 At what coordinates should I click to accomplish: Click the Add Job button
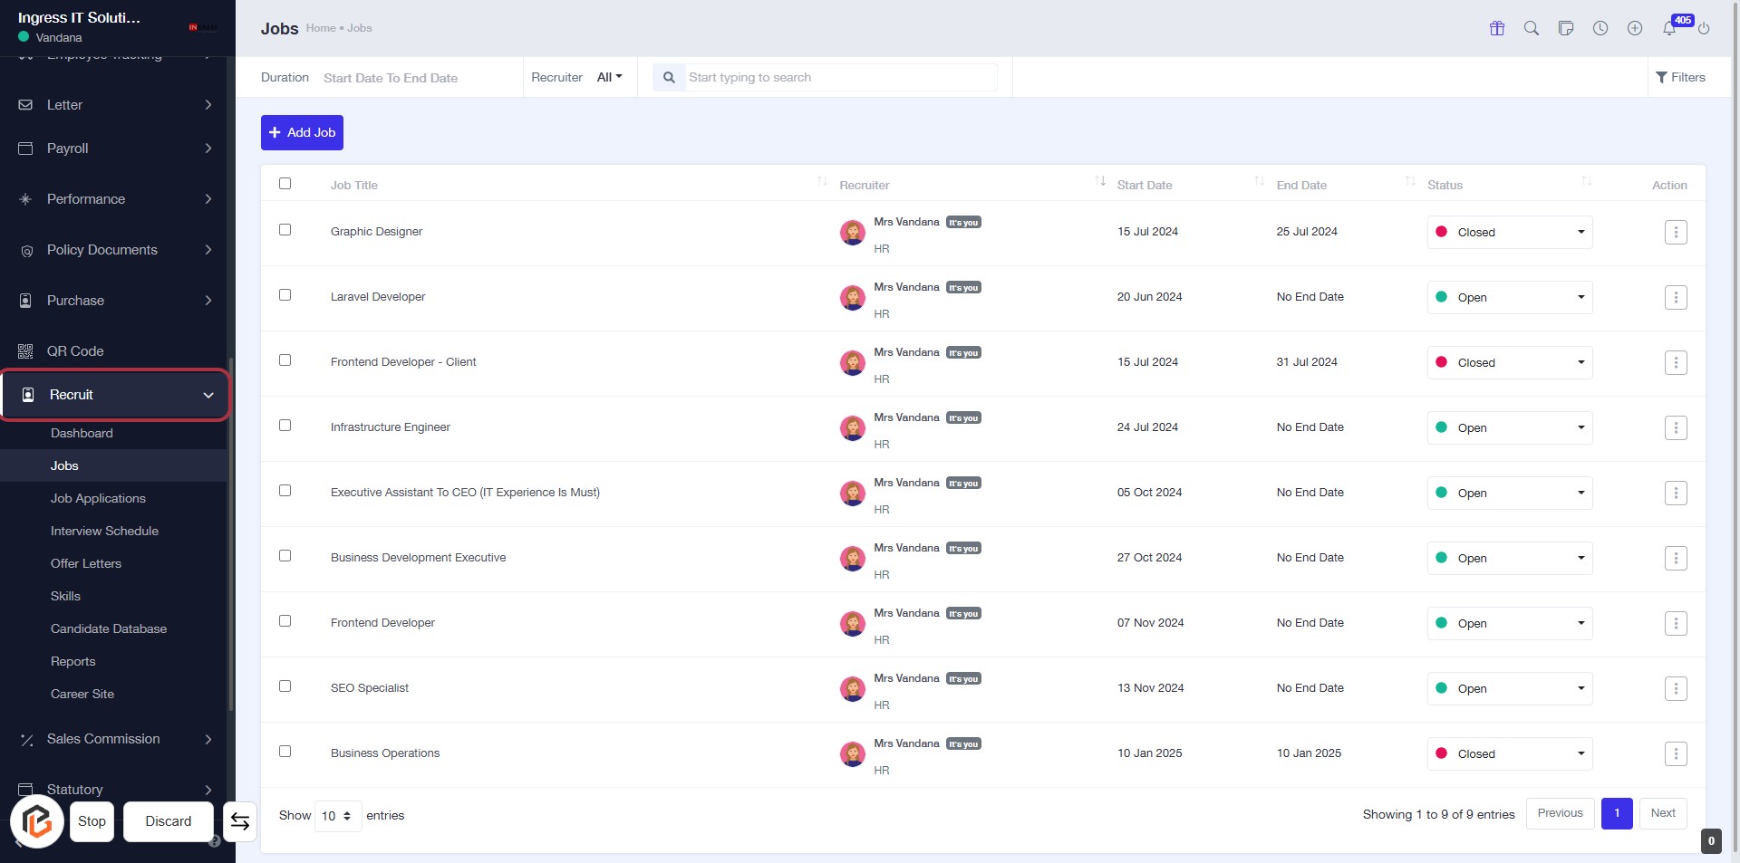(x=302, y=133)
